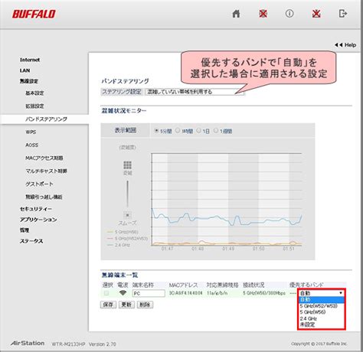Image resolution: width=363 pixels, height=352 pixels.
Task: Click the info circle icon
Action: [x=289, y=14]
